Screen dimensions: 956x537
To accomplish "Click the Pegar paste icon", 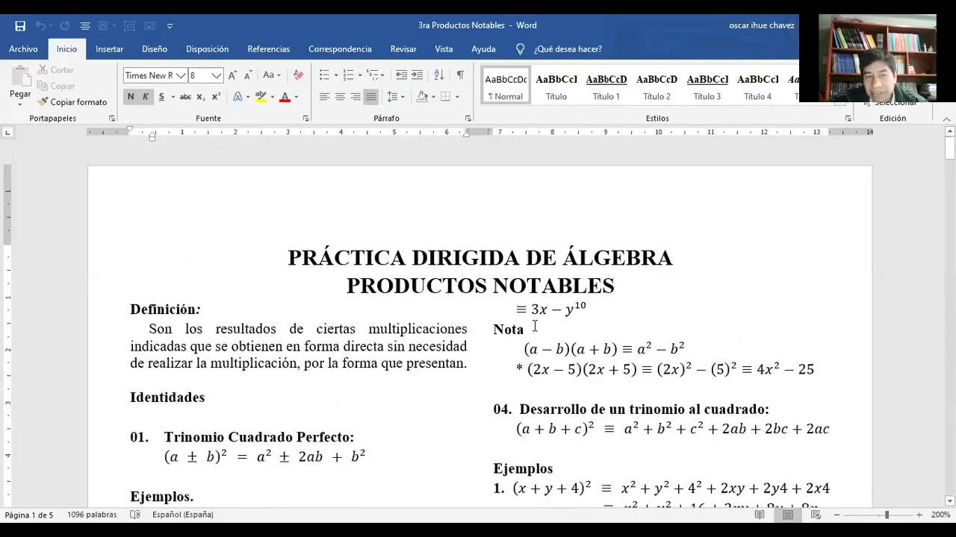I will pyautogui.click(x=20, y=77).
